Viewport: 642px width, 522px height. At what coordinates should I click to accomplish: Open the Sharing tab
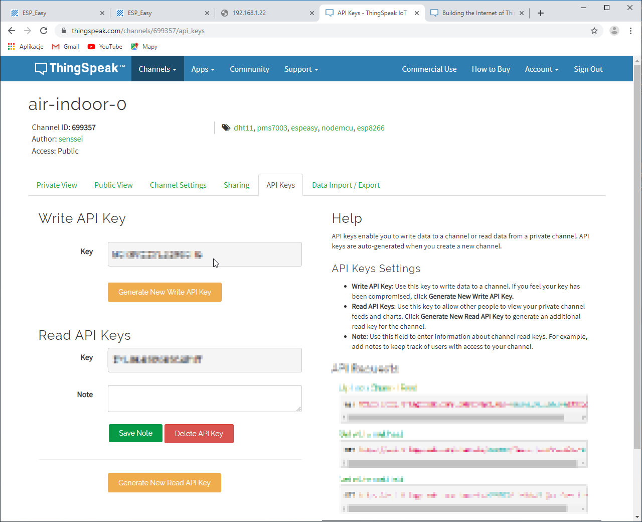click(x=236, y=185)
